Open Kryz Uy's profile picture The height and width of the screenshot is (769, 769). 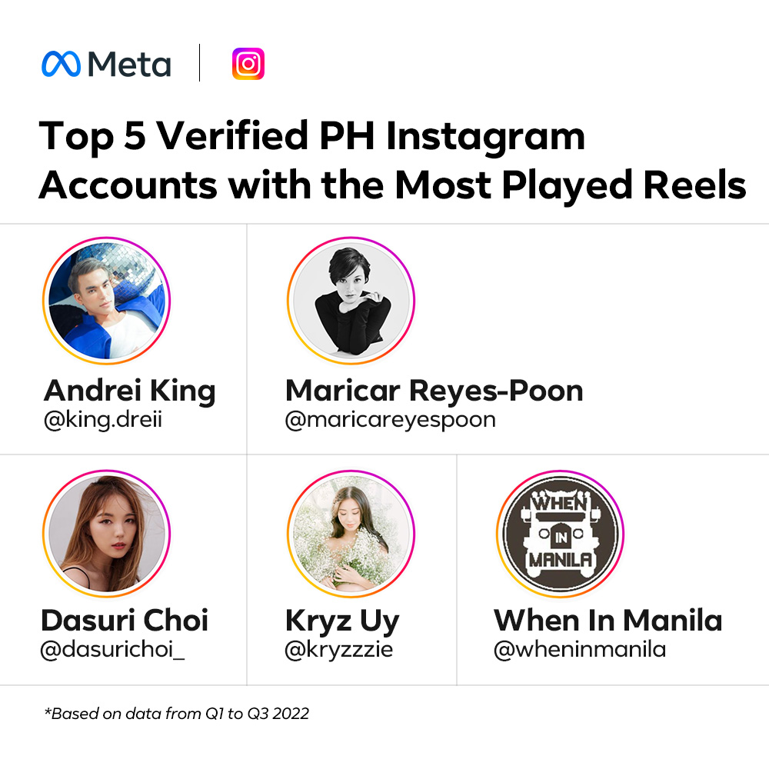tap(351, 533)
